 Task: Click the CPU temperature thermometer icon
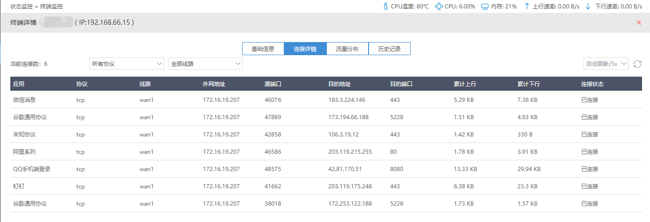click(385, 7)
